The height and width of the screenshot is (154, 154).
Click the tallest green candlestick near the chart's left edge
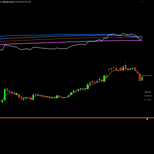[5, 95]
